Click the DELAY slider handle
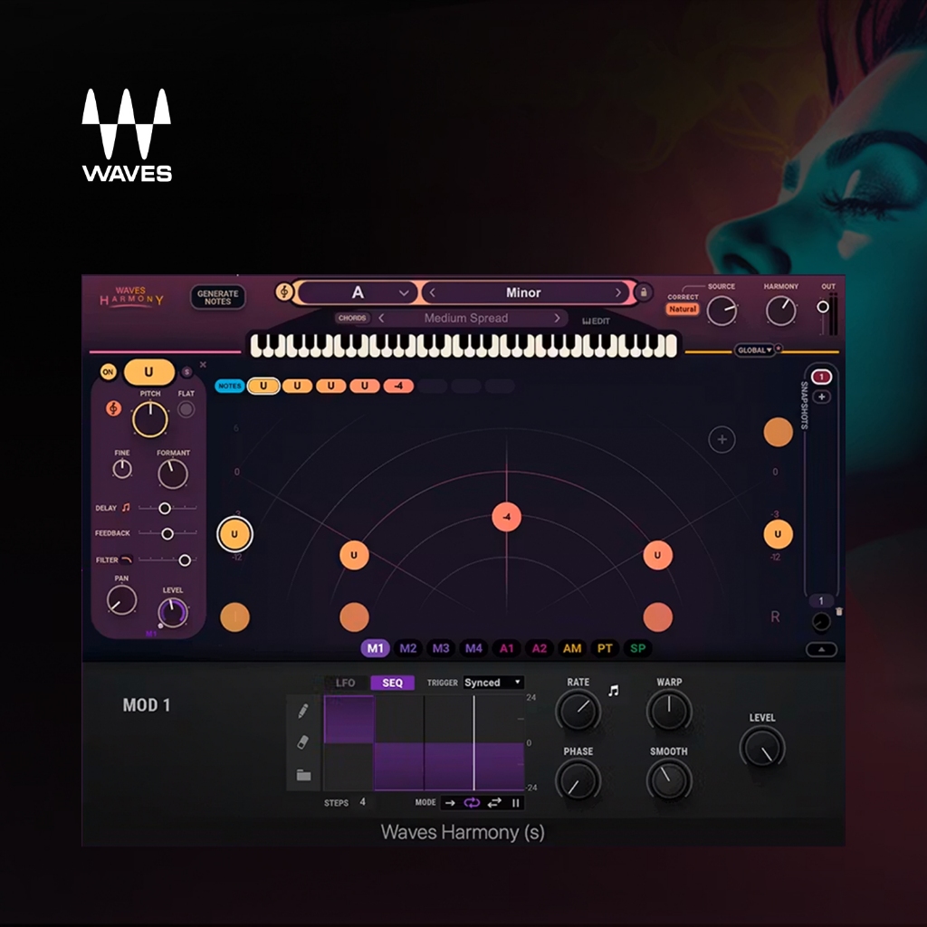927x927 pixels. [165, 508]
